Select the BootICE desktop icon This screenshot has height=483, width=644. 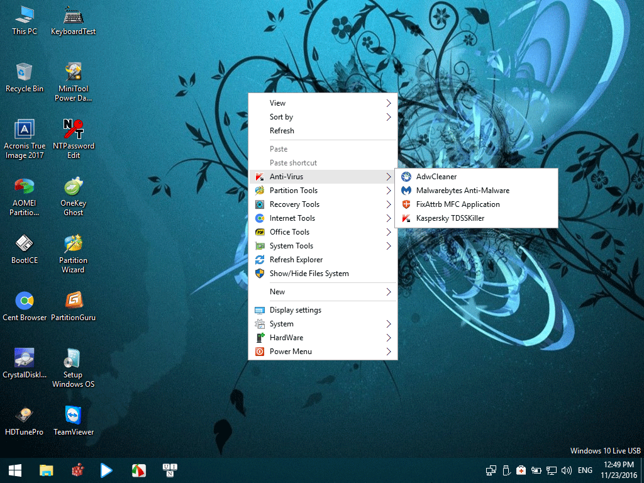pos(25,249)
